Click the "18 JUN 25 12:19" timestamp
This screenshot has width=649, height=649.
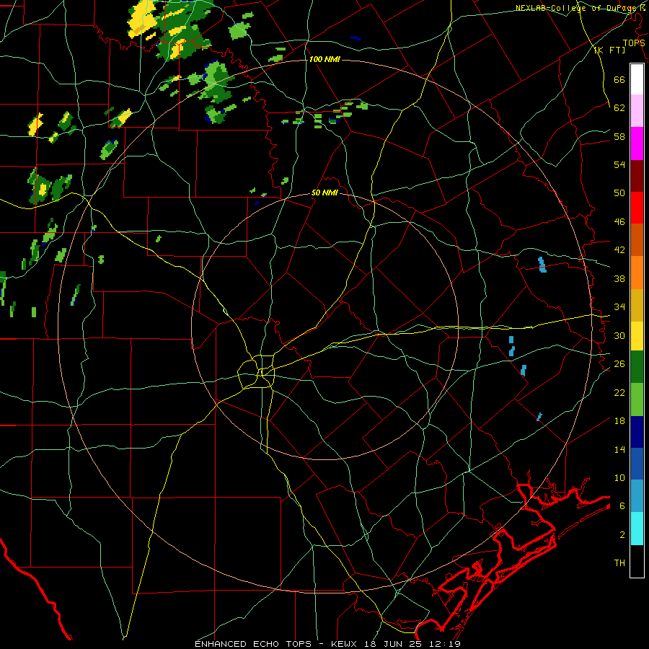tap(412, 644)
